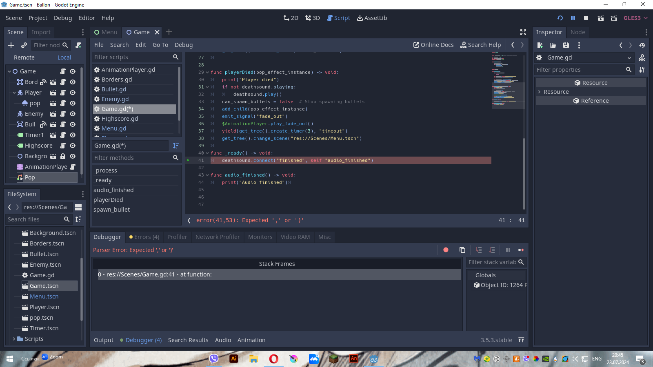Collapse the Game root node in tree
653x367 pixels.
(x=9, y=71)
